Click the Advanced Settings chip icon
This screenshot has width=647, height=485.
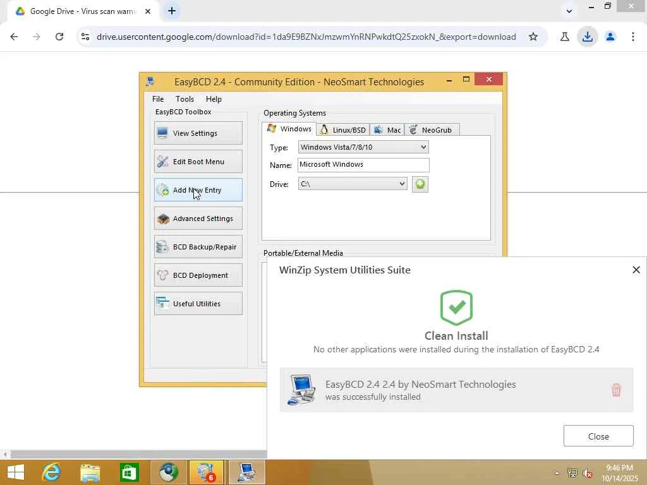click(x=163, y=219)
